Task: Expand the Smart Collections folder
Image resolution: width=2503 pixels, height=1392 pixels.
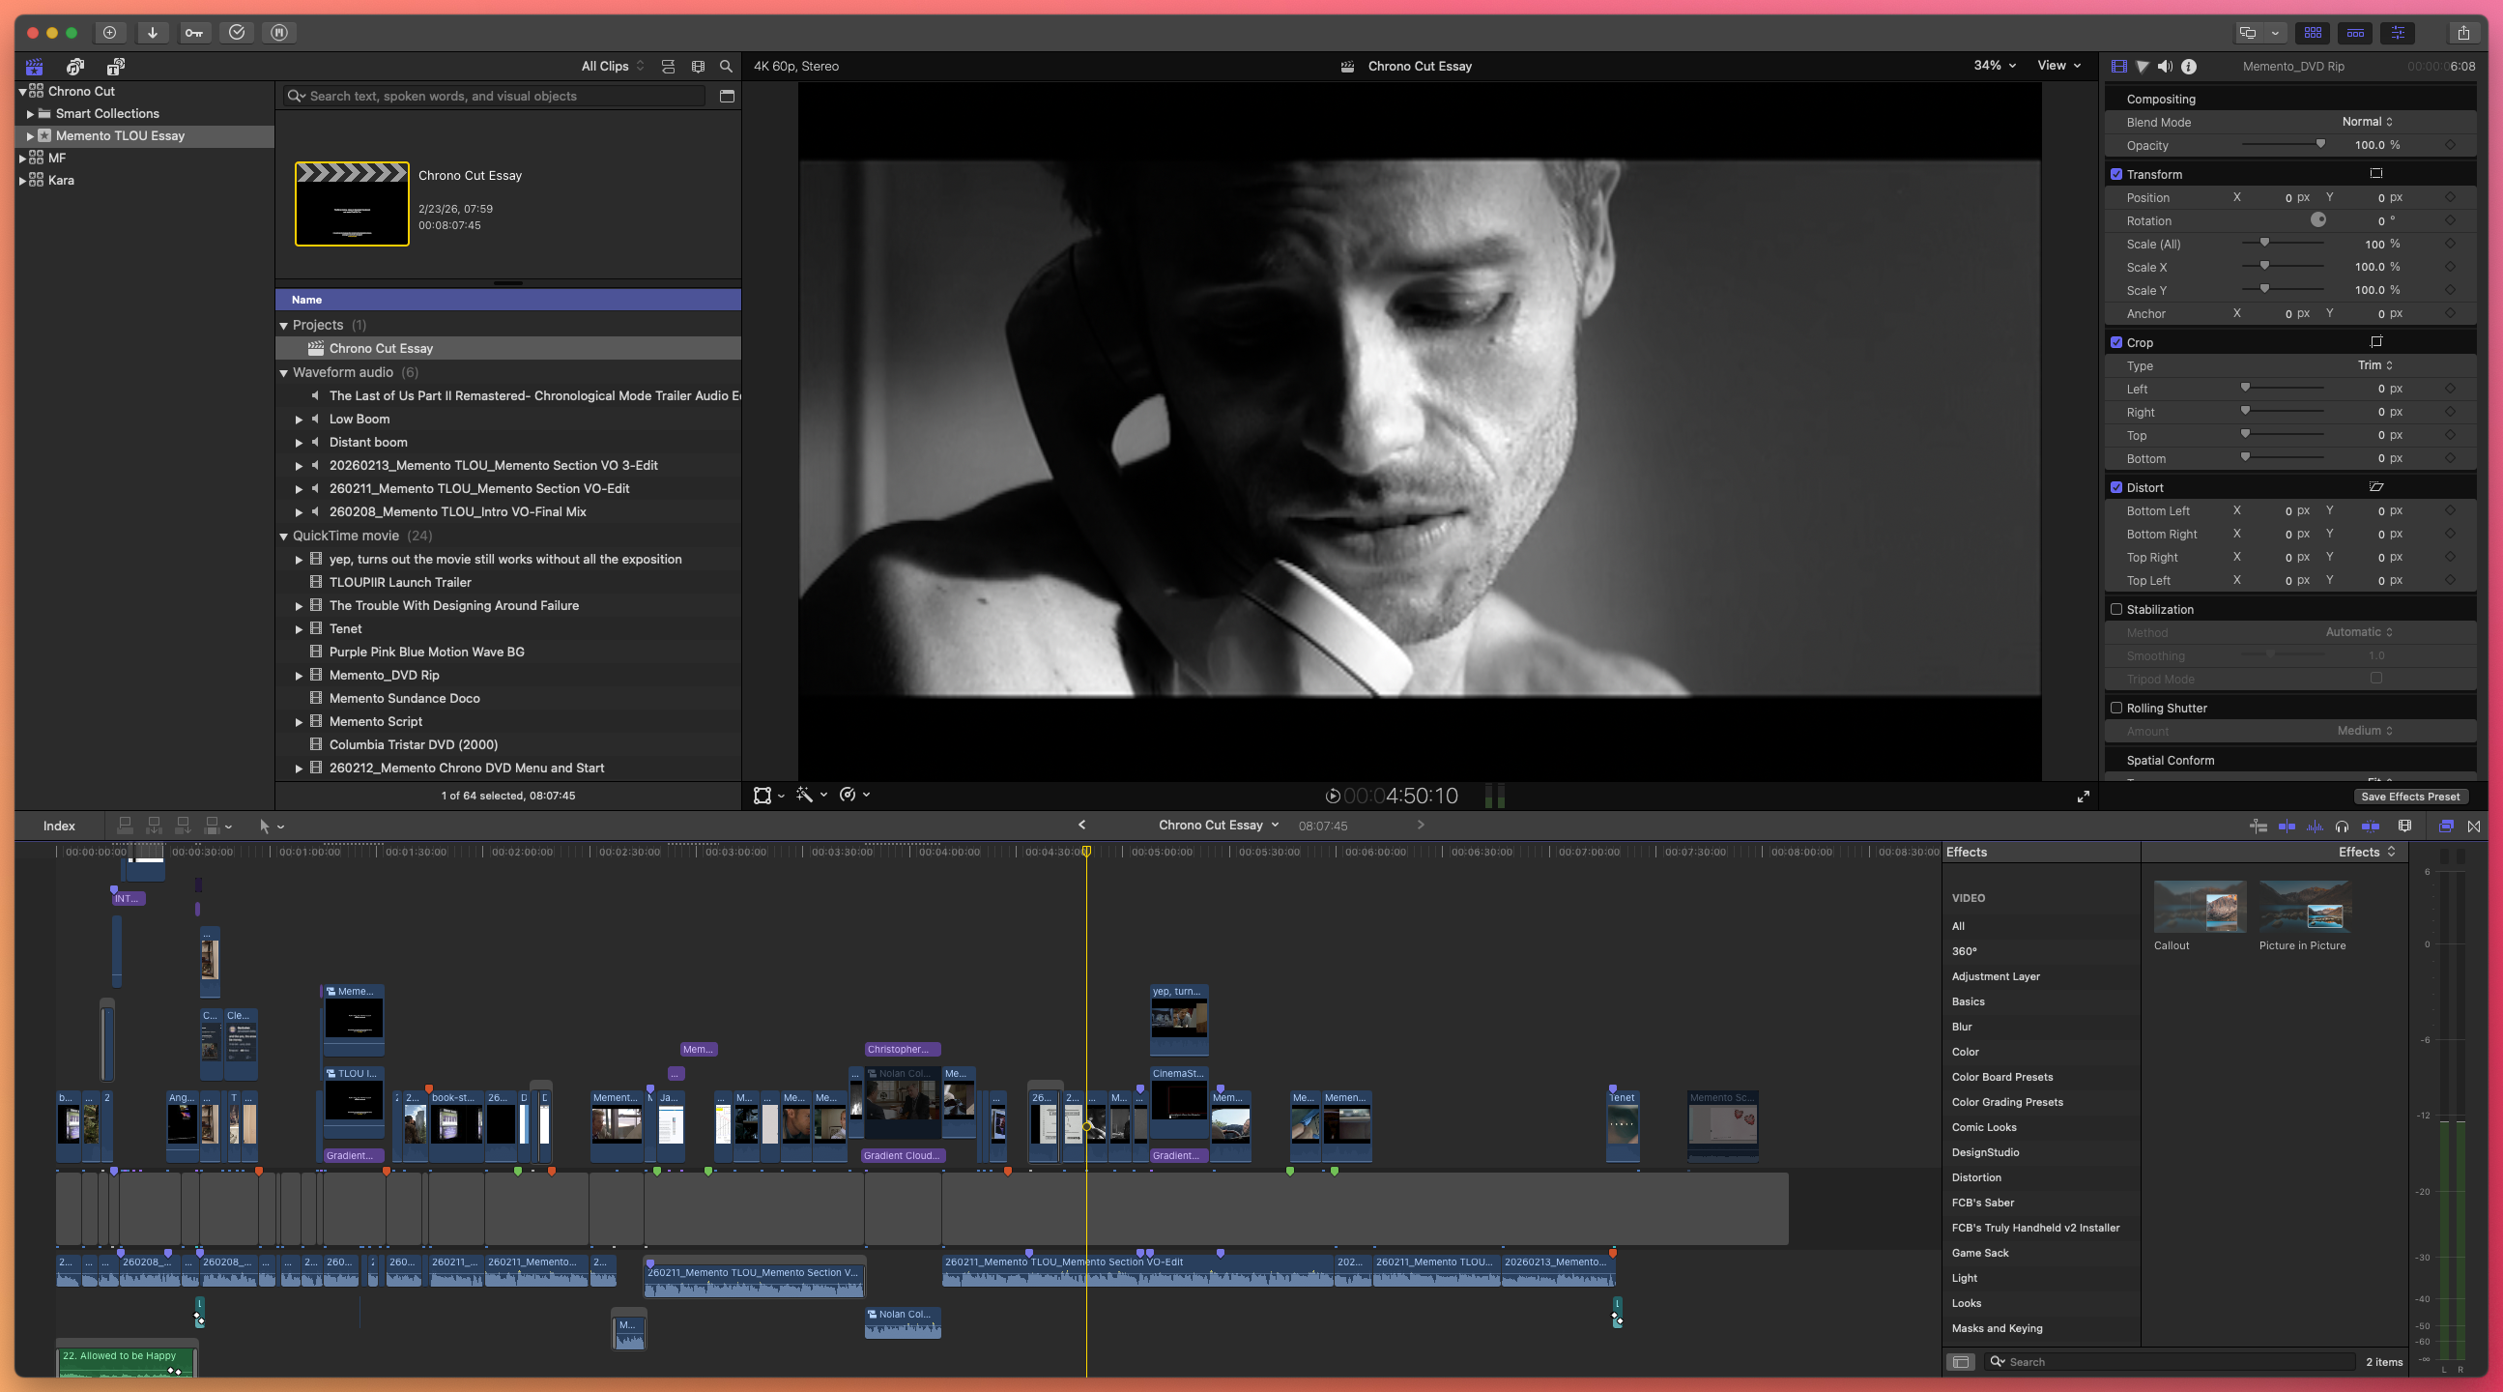Action: 30,114
